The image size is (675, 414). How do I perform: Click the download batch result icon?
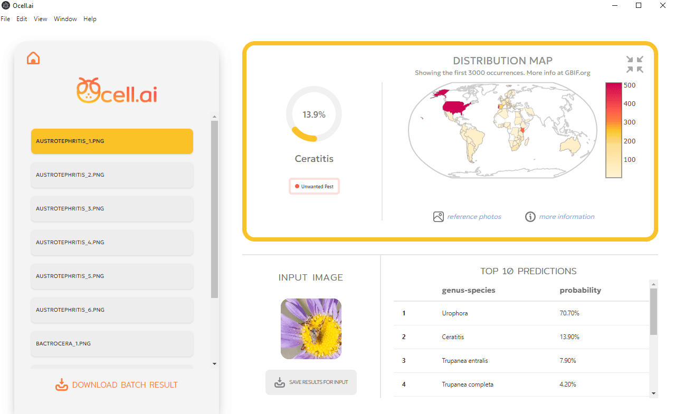click(62, 385)
